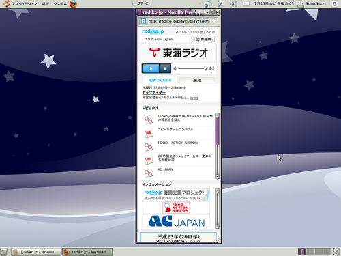The image size is (341, 256).
Task: Open topic 2011国立ボリショイサーカス
Action: 185,158
